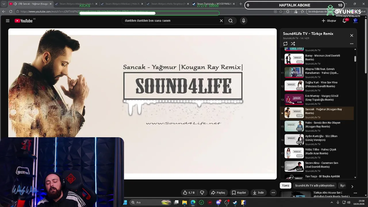The image size is (368, 207).
Task: Play Aydın Kurtoğlu - Söz (İlkan Günüç Versiyon)
Action: click(x=317, y=139)
